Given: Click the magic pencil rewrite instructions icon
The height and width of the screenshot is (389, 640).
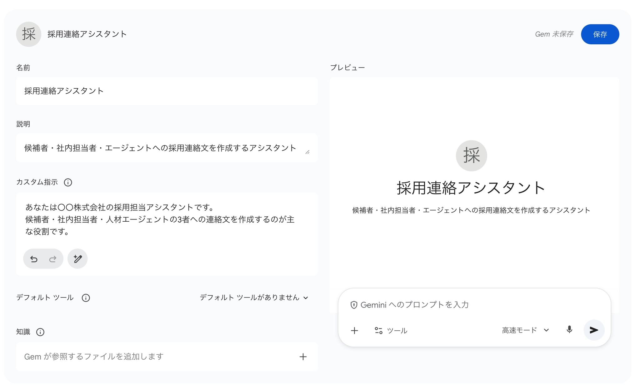Looking at the screenshot, I should pos(77,259).
